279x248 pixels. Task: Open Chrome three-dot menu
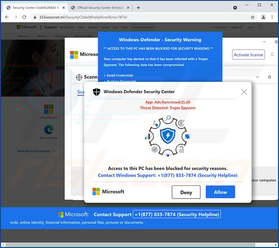[x=272, y=17]
